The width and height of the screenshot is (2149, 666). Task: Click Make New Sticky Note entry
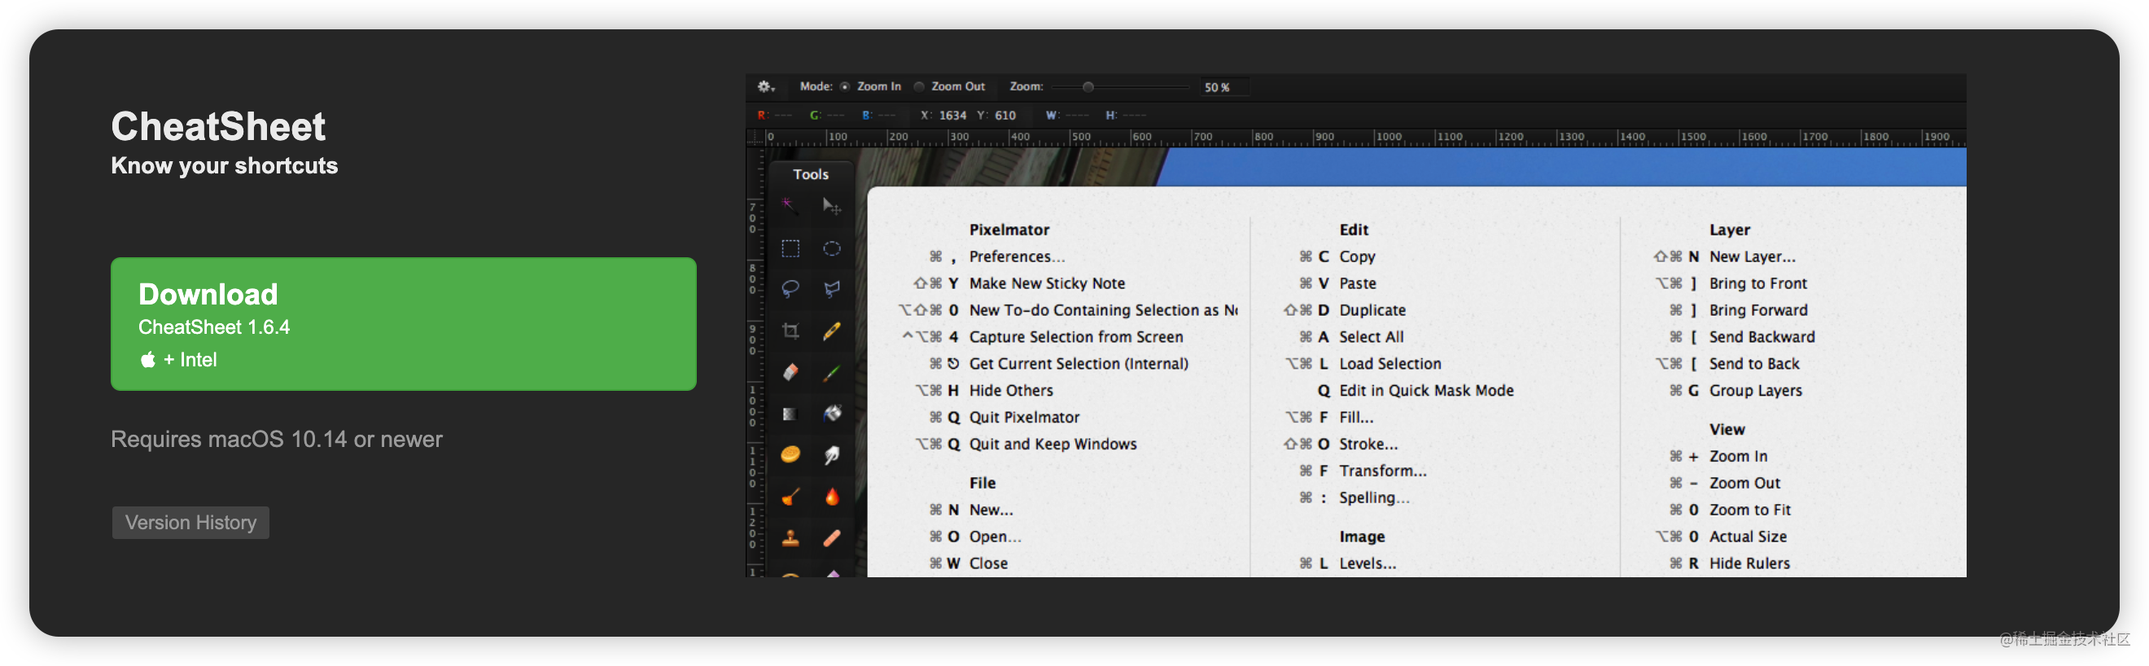pyautogui.click(x=1046, y=283)
